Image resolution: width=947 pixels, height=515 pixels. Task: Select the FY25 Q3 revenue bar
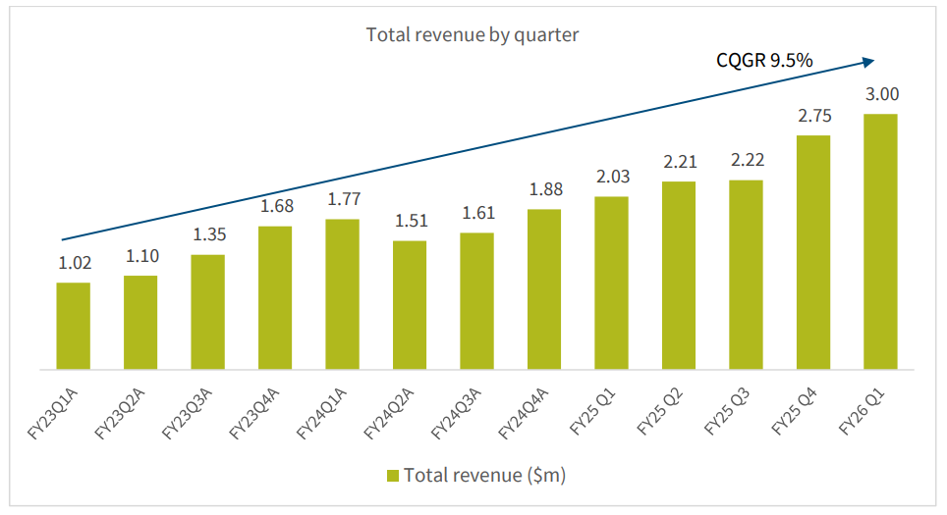[746, 275]
